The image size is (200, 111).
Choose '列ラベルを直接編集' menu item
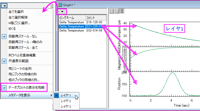click(x=22, y=55)
